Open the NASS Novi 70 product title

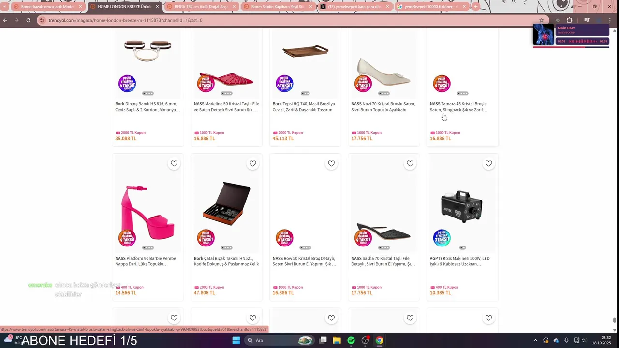pos(383,107)
